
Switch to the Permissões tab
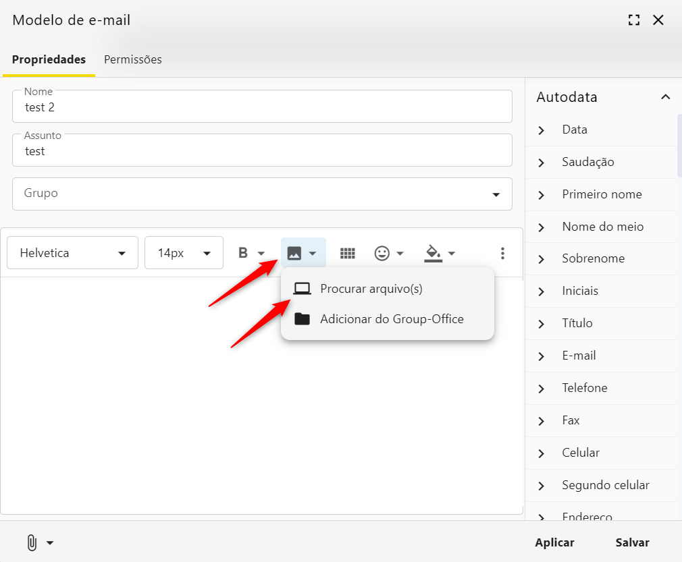[133, 59]
